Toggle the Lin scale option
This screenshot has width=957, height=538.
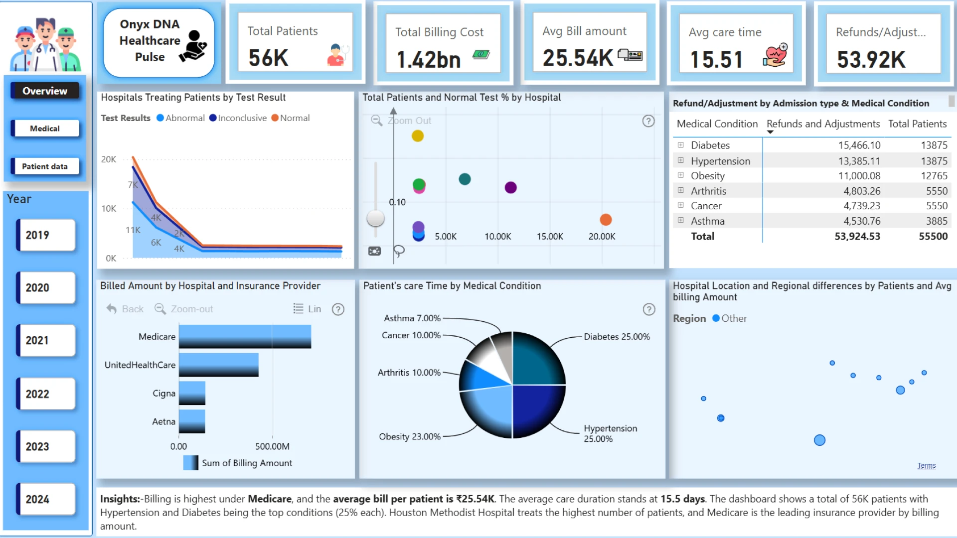coord(307,309)
